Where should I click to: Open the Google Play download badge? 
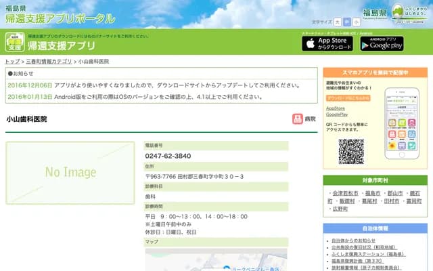click(381, 43)
